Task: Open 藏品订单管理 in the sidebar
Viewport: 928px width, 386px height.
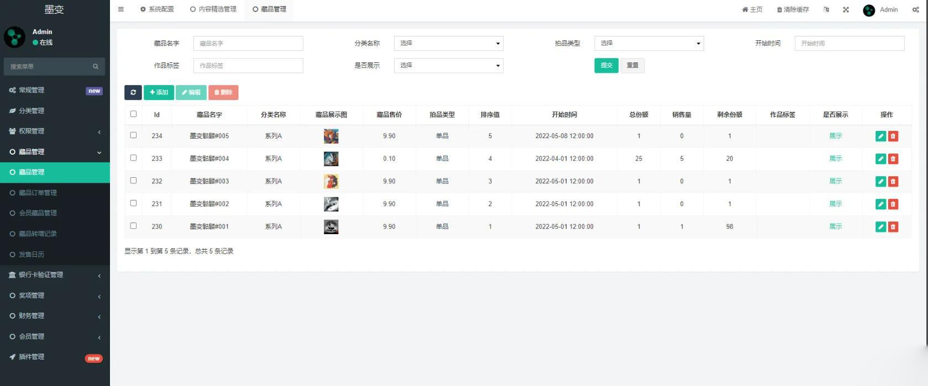Action: pyautogui.click(x=38, y=193)
